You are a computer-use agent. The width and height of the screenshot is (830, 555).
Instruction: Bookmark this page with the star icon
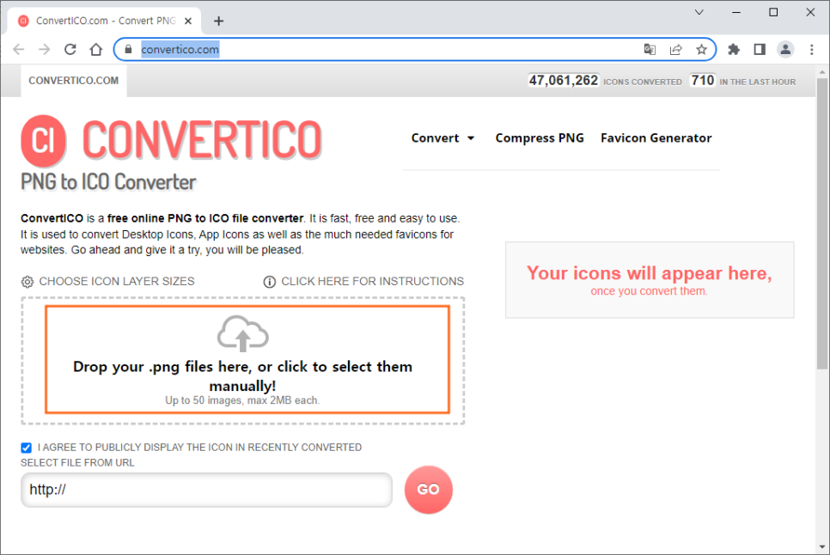tap(701, 49)
